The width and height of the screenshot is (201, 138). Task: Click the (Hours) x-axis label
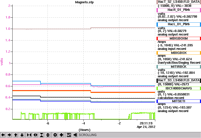pos(84,130)
